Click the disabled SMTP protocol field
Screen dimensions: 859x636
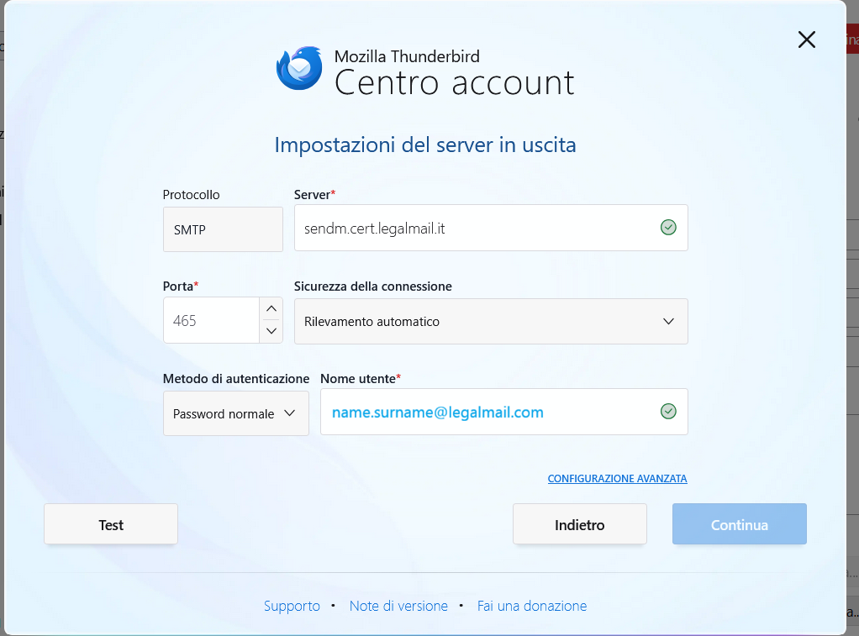pos(223,229)
